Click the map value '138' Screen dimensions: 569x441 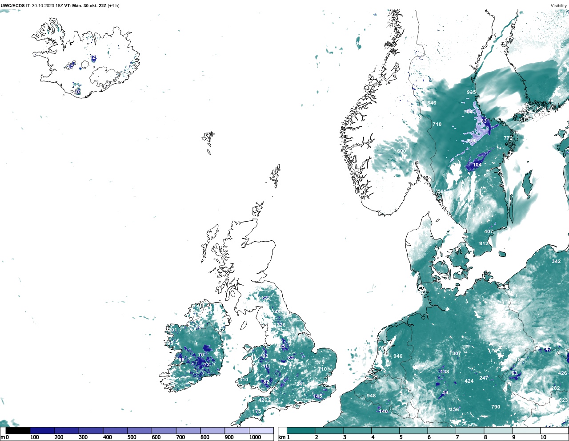tap(445, 372)
